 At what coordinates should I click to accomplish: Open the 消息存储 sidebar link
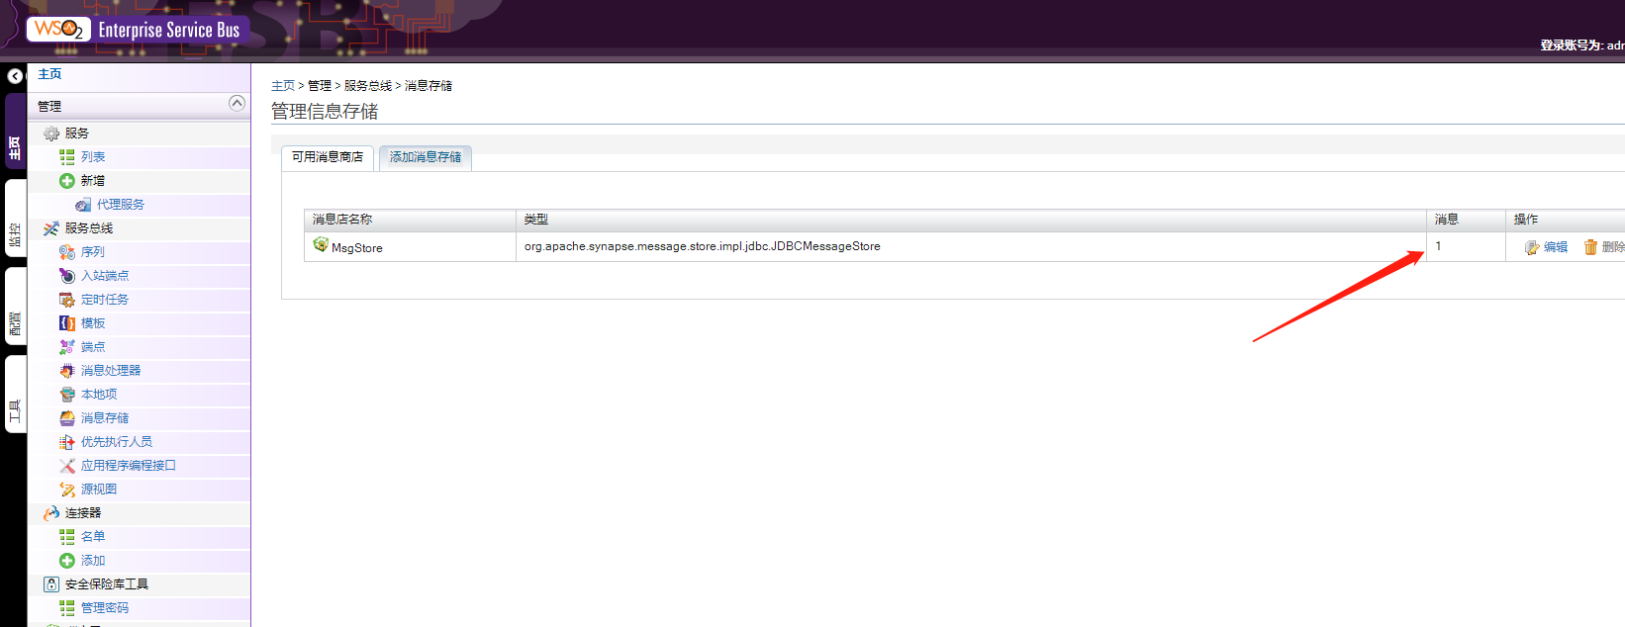click(105, 418)
